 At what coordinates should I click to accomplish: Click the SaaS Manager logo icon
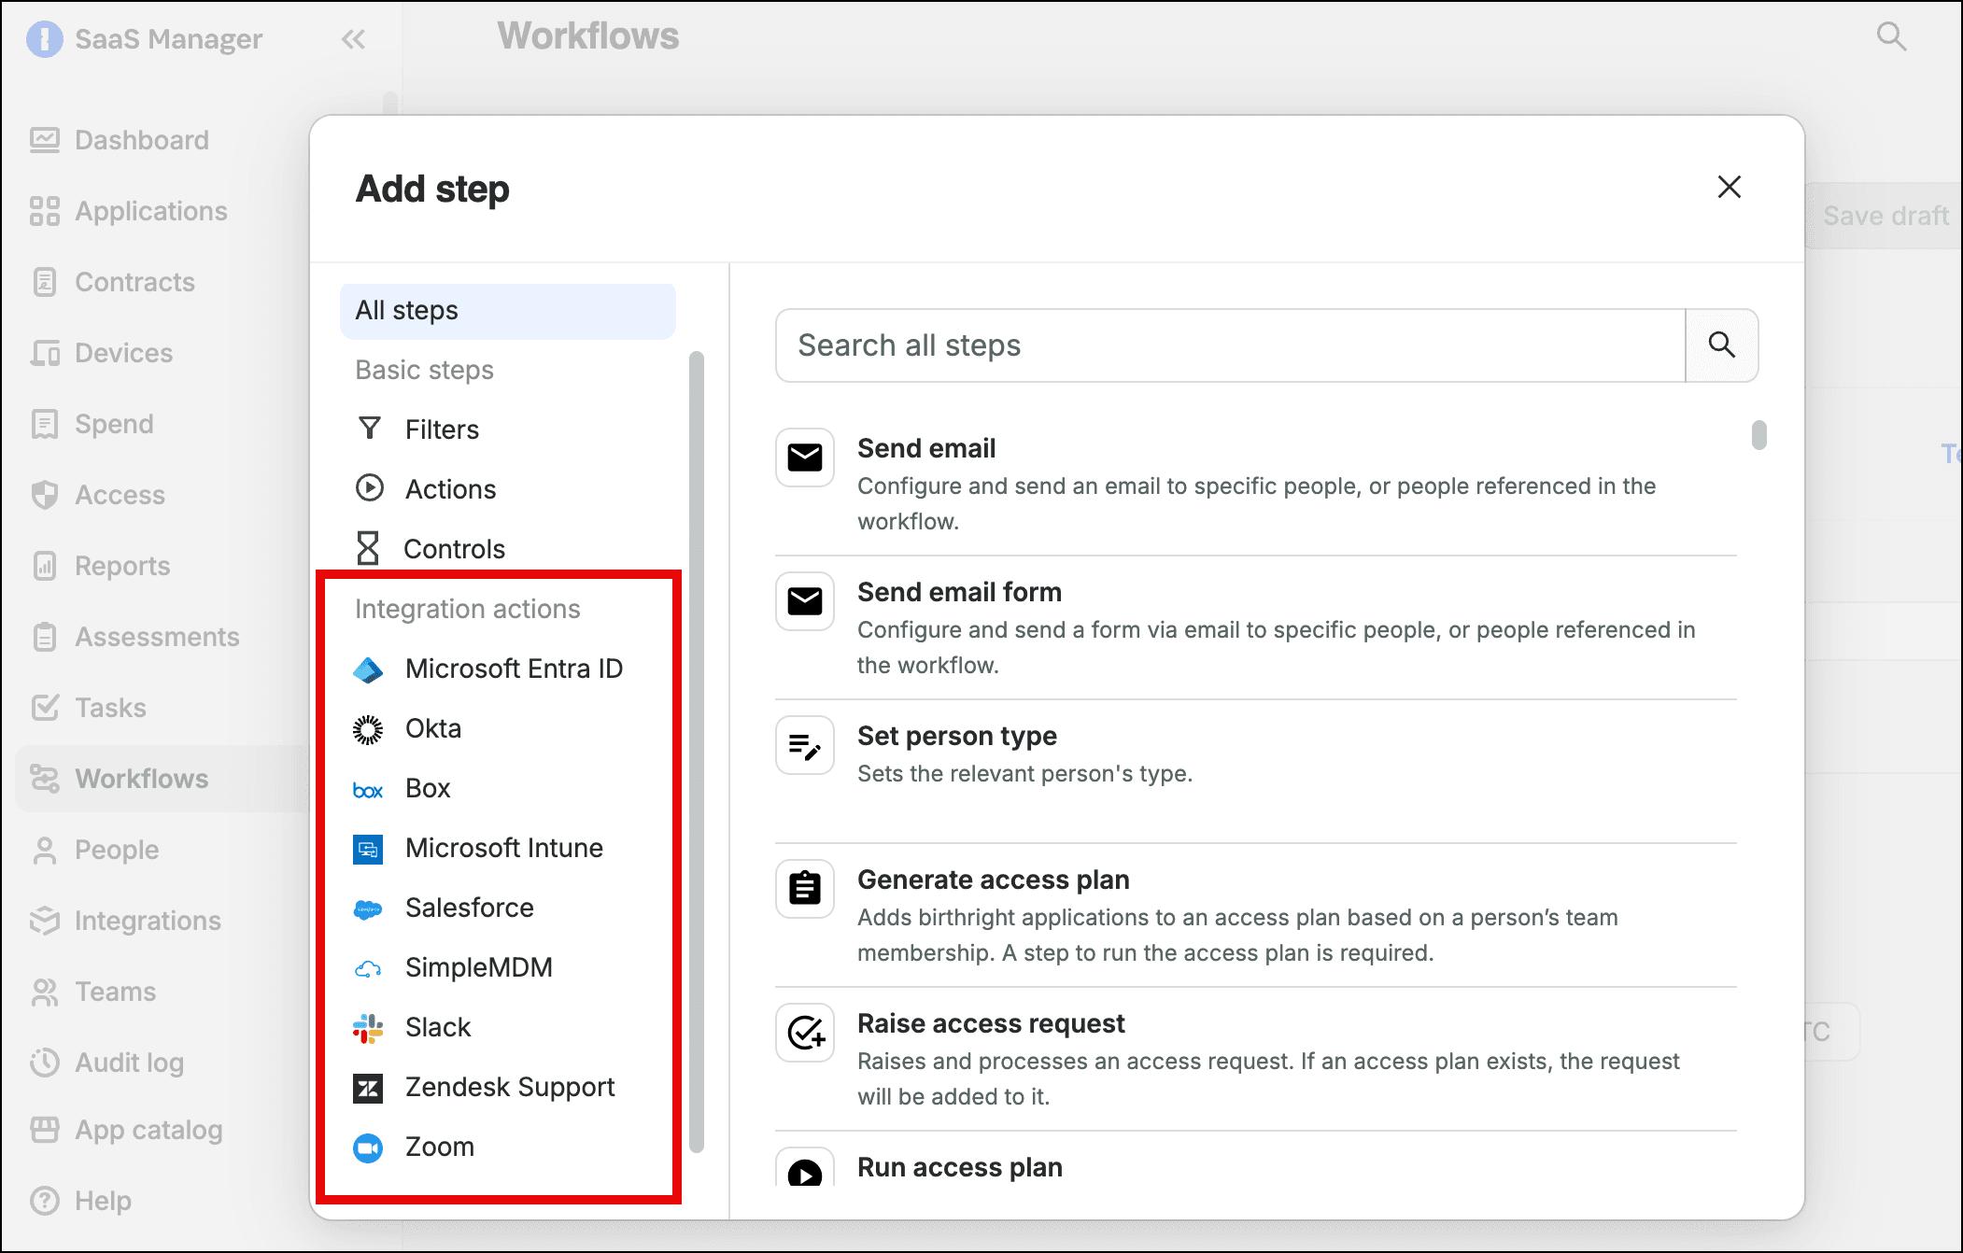44,39
